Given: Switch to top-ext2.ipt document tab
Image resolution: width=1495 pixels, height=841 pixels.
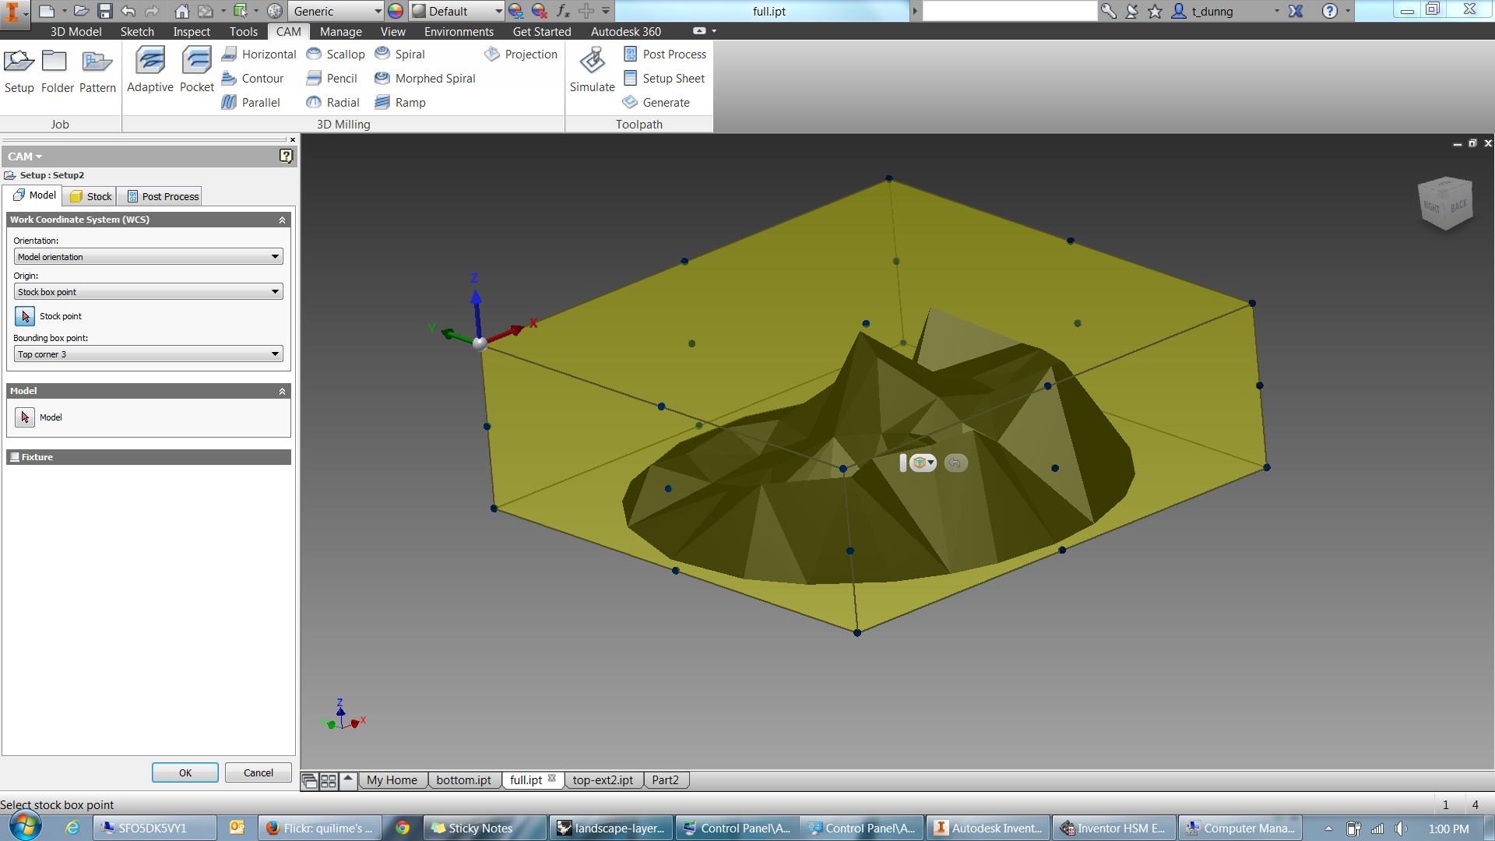Looking at the screenshot, I should click(x=603, y=780).
